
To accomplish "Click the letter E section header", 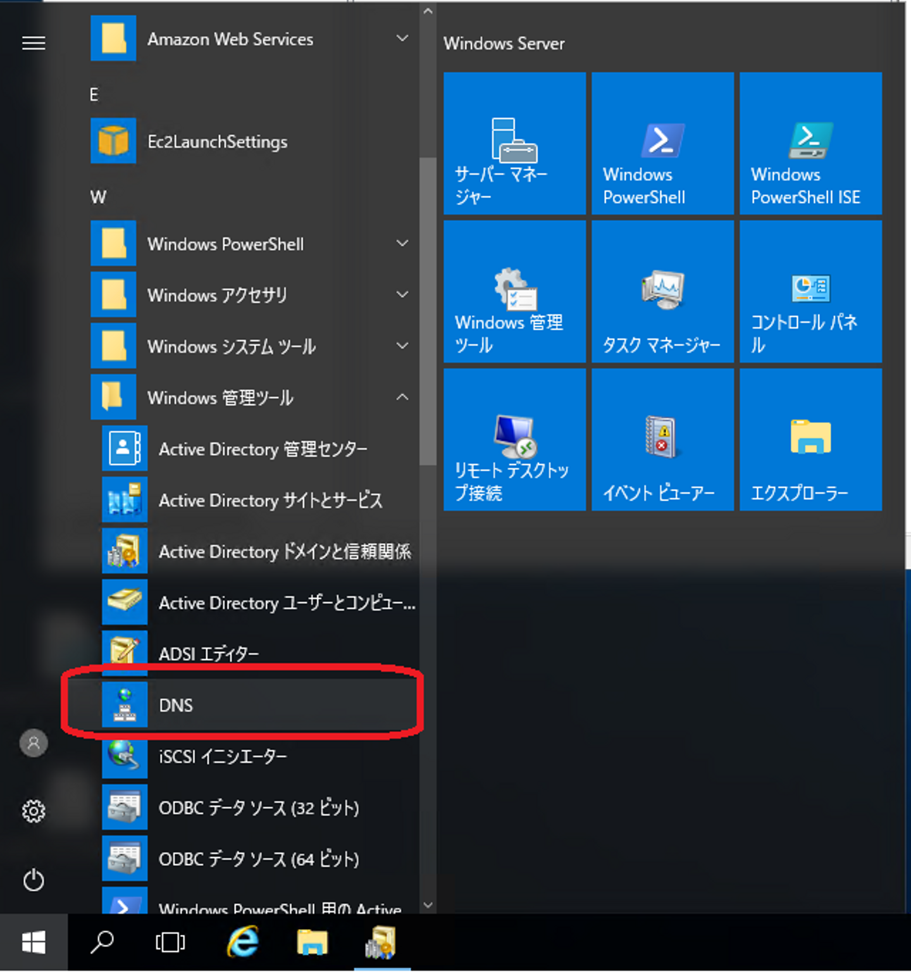I will click(94, 95).
